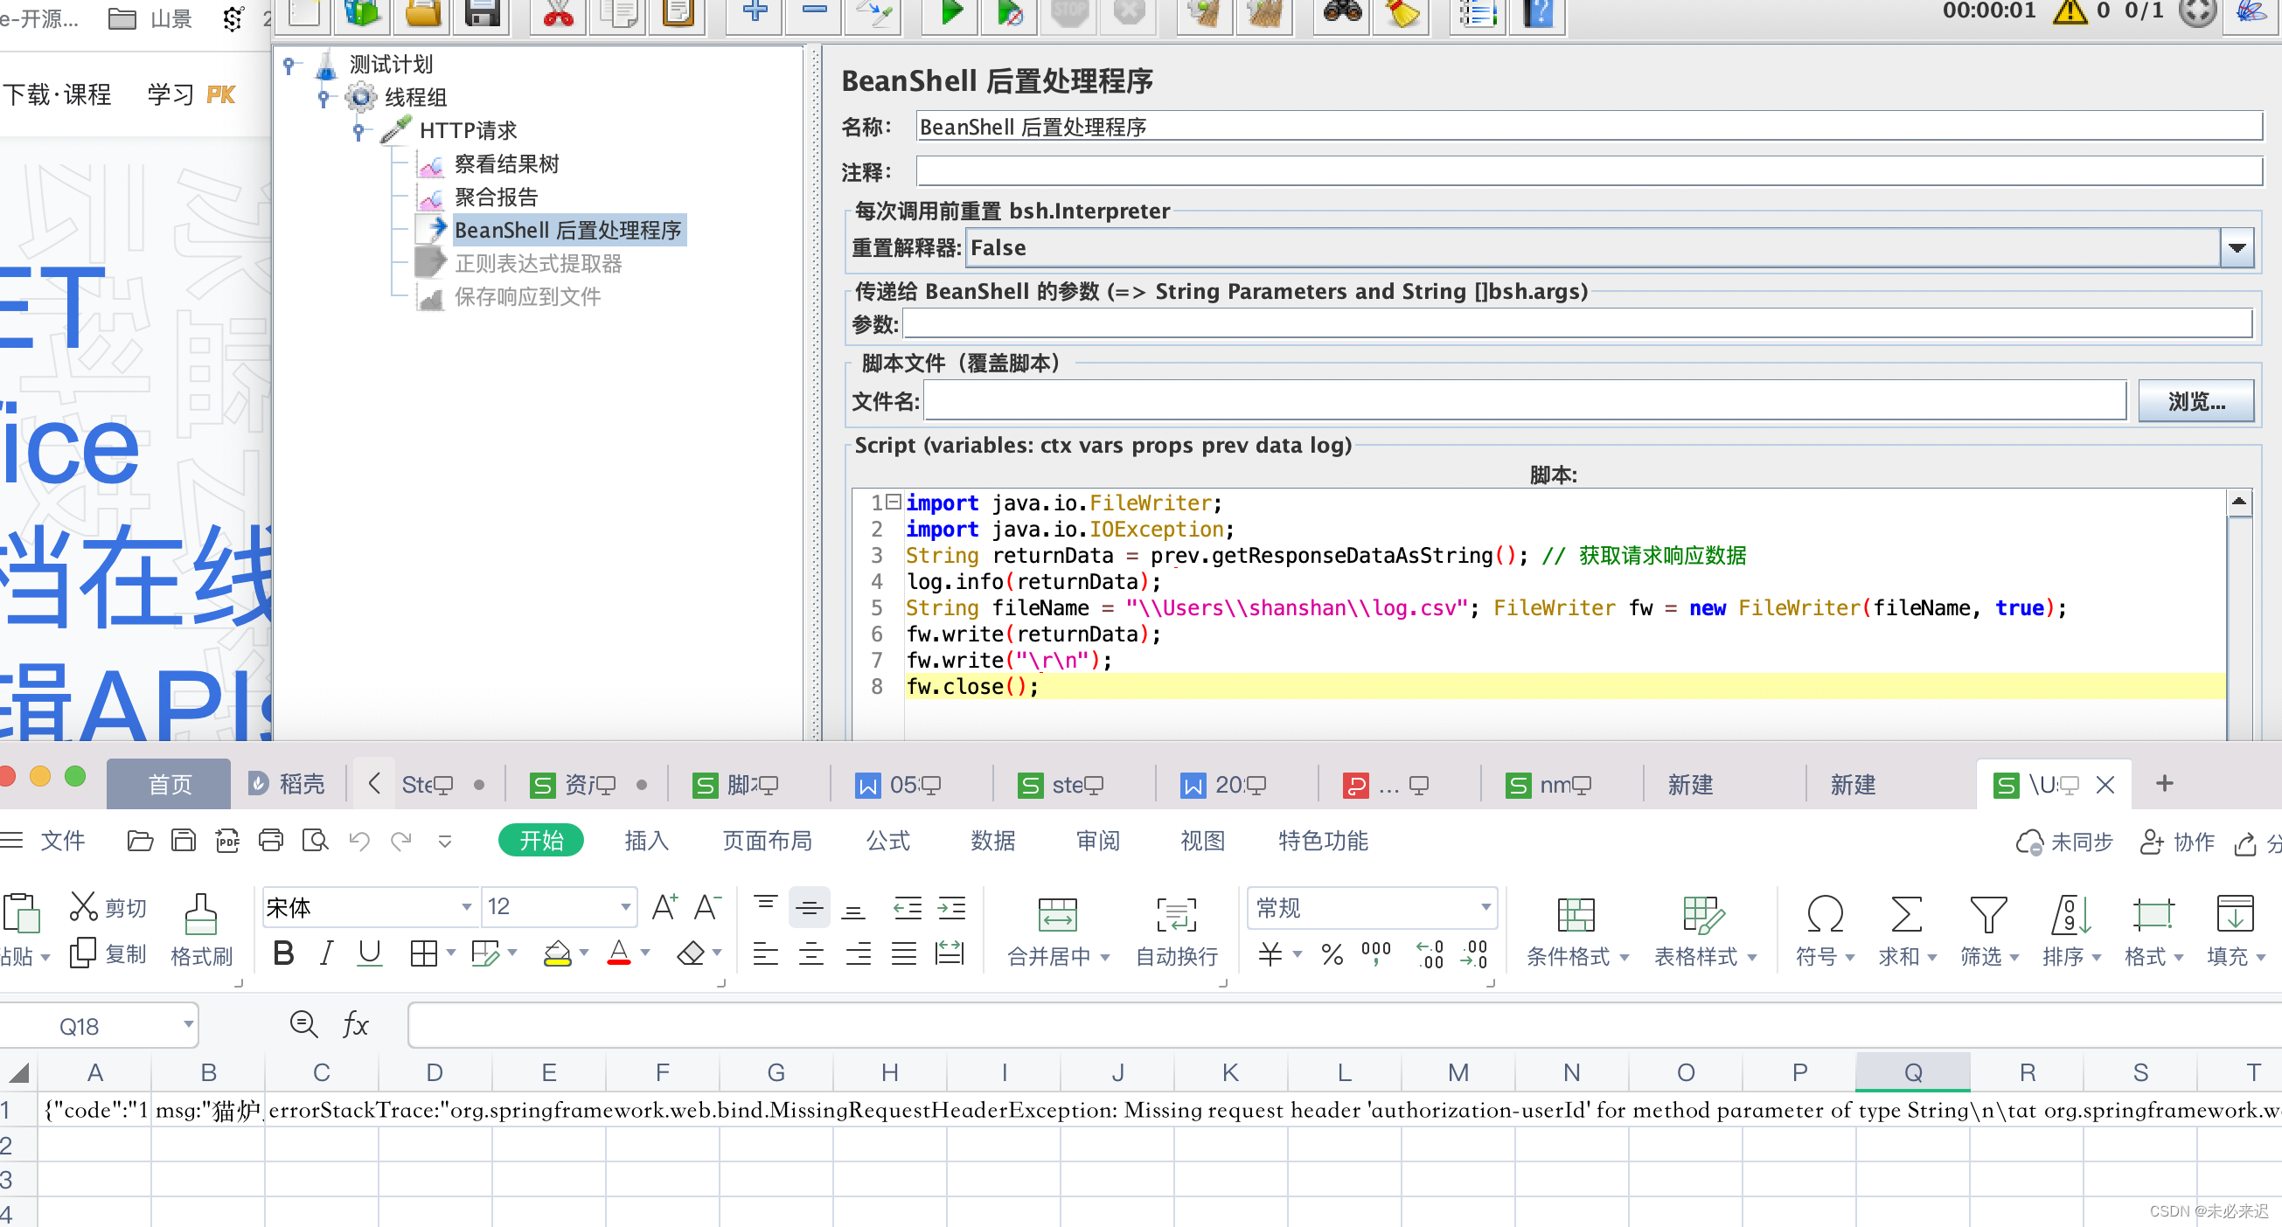Select 察看结果树 in JMeter tree
Image resolution: width=2282 pixels, height=1227 pixels.
506,163
